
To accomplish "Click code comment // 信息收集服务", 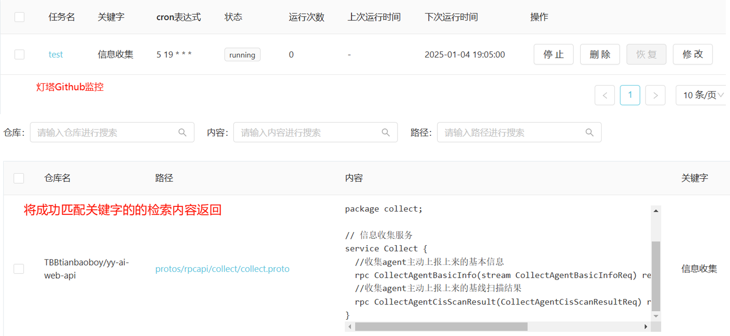I will coord(379,235).
